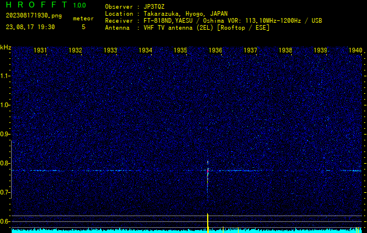Click the 1940 time marker

coord(355,51)
